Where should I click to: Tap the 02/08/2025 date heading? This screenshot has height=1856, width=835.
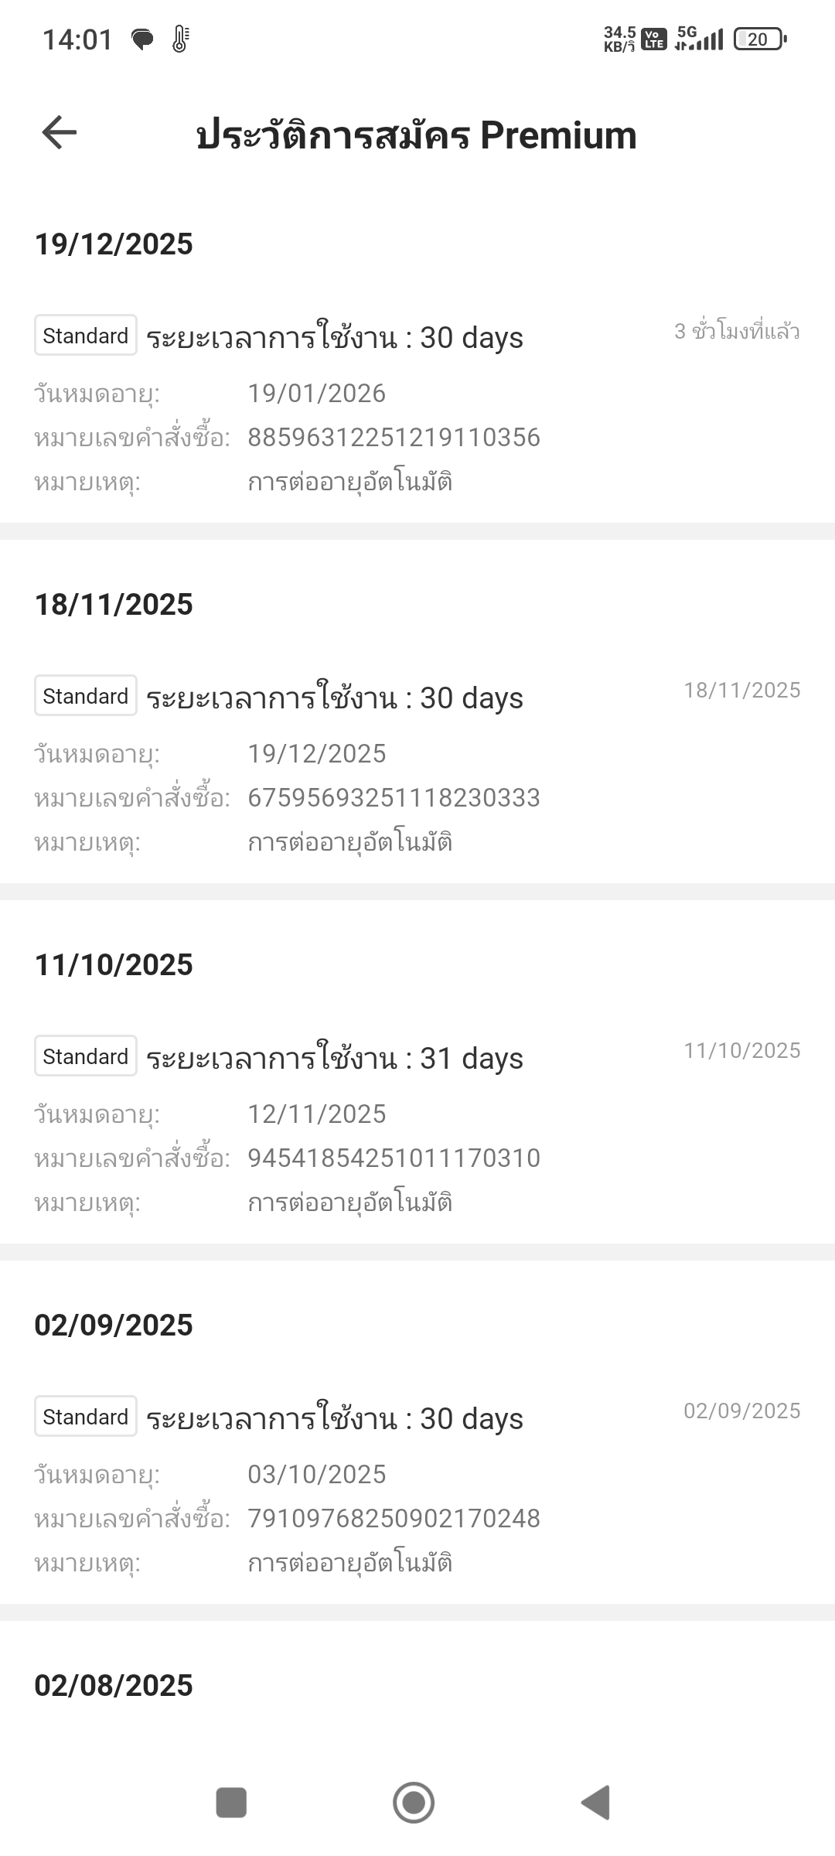point(114,1686)
